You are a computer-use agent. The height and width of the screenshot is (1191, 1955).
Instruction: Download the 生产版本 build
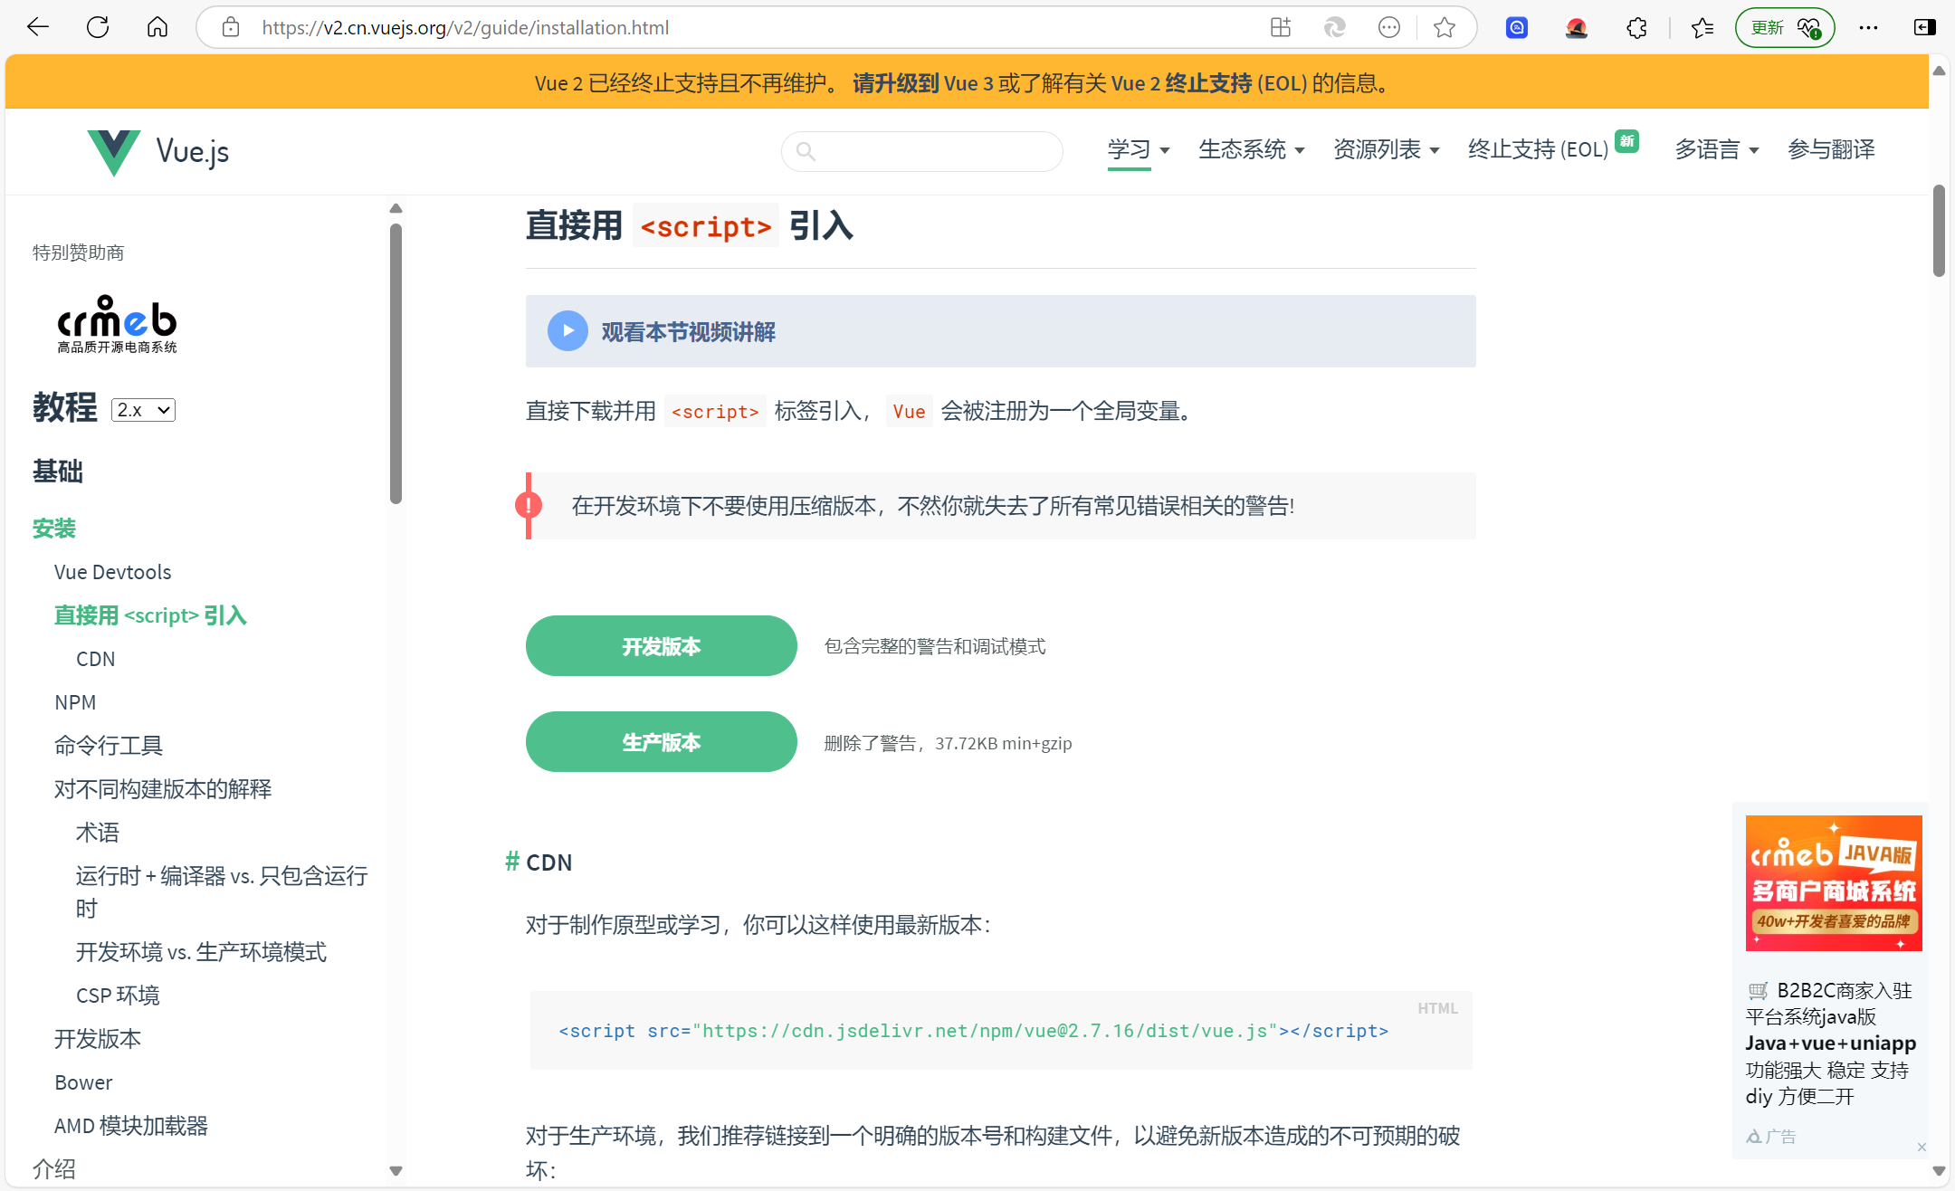(661, 742)
